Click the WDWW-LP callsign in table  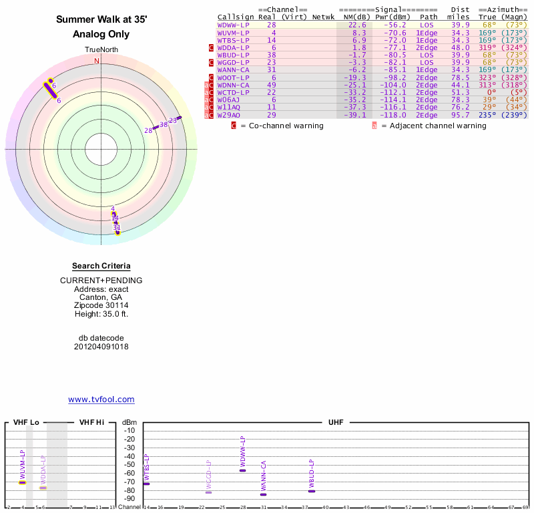[234, 25]
